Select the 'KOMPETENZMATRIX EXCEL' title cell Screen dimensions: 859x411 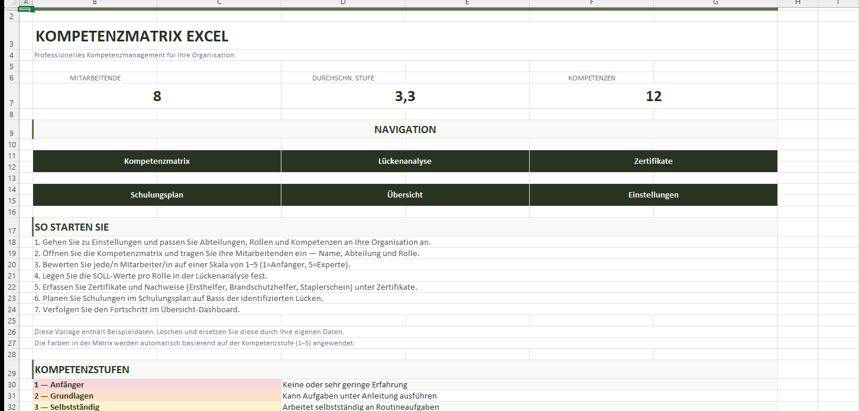tap(132, 37)
